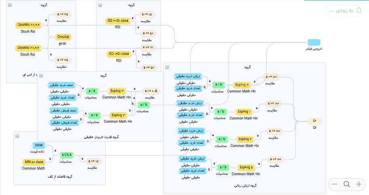Select the ExpAvg ۴ node
Screen dimensions: 369x195
click(245, 139)
